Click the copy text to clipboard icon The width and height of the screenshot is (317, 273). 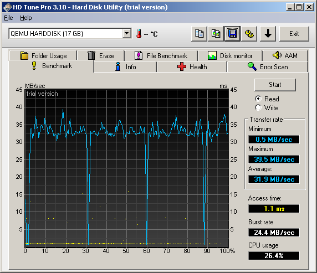click(x=199, y=34)
